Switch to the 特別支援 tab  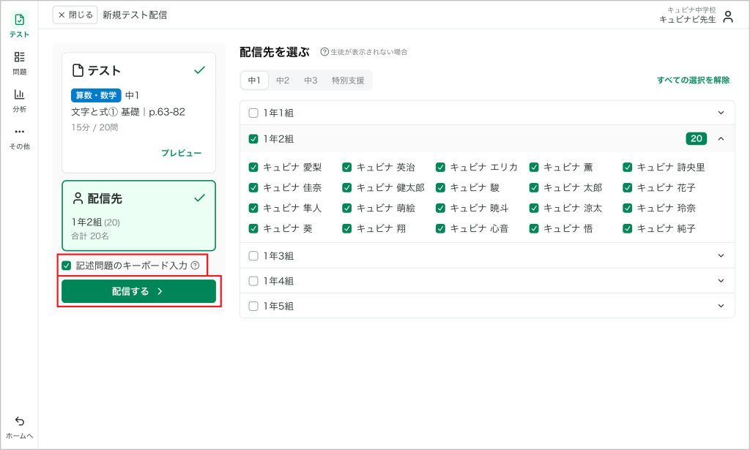click(348, 80)
